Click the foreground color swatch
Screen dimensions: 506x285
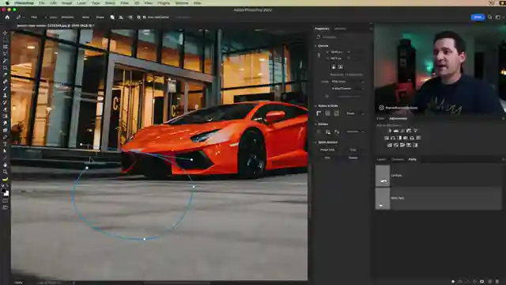point(3,190)
